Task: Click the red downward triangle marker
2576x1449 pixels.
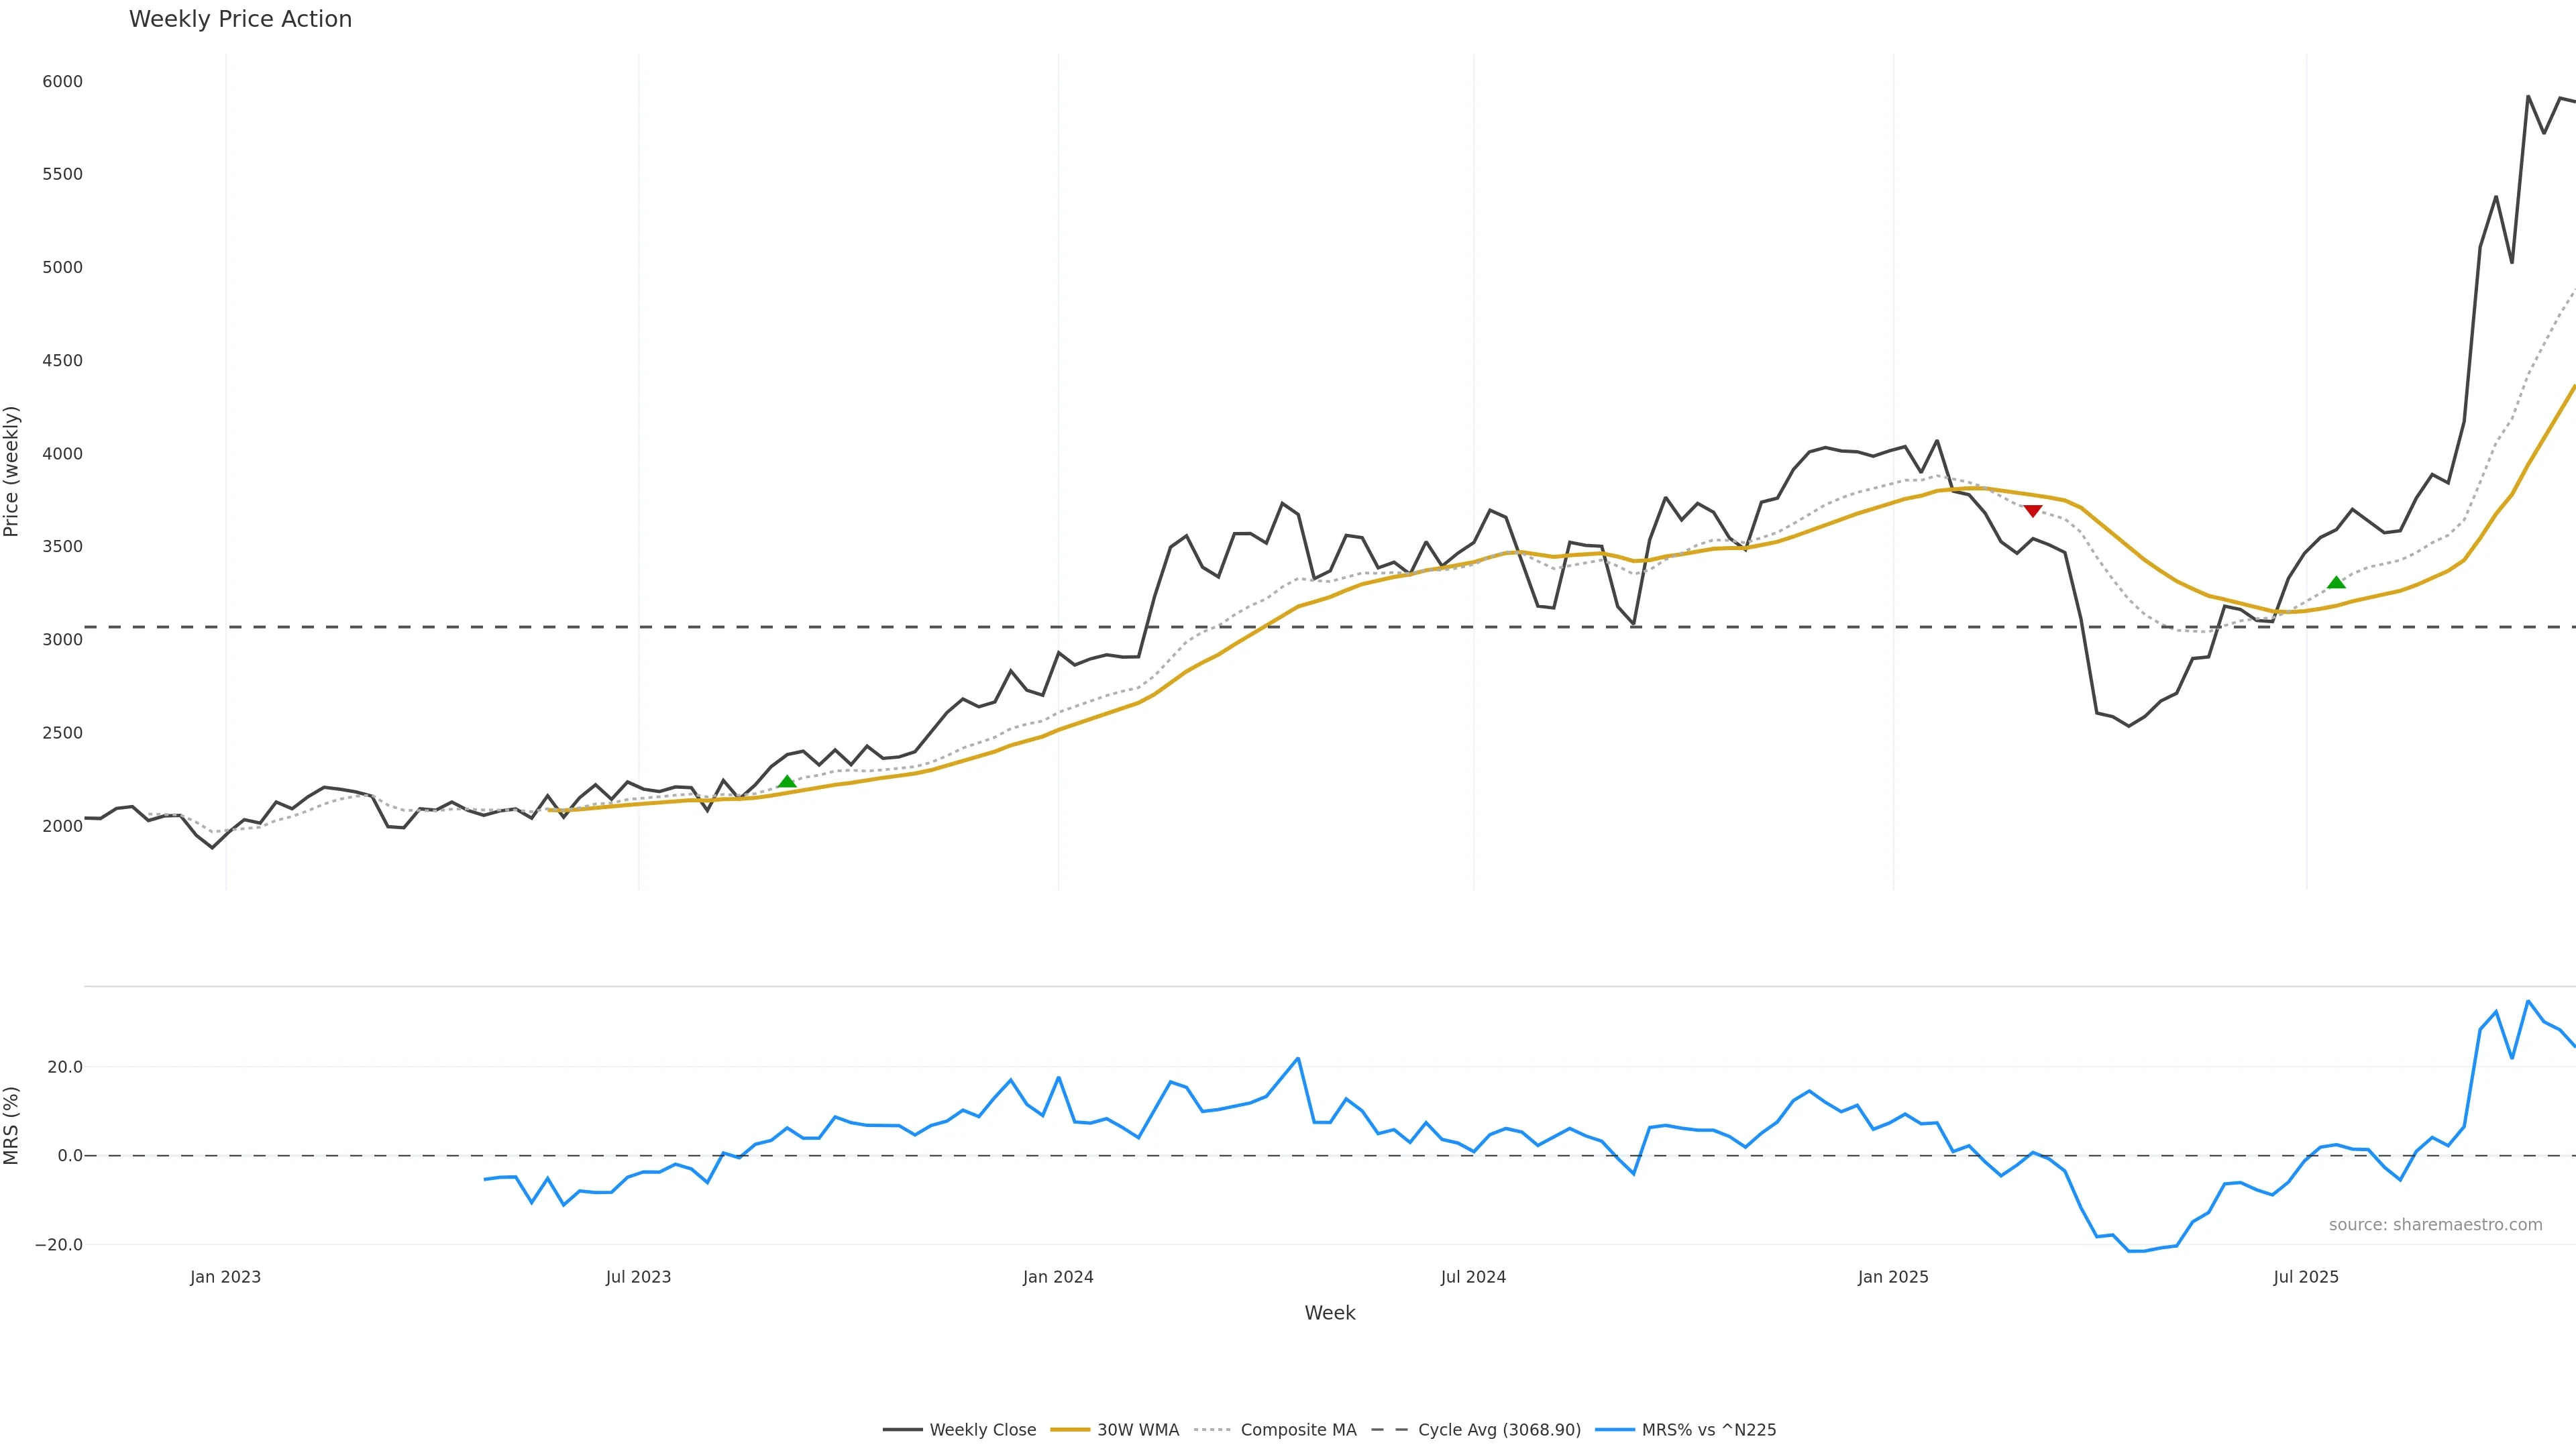Action: (2032, 511)
